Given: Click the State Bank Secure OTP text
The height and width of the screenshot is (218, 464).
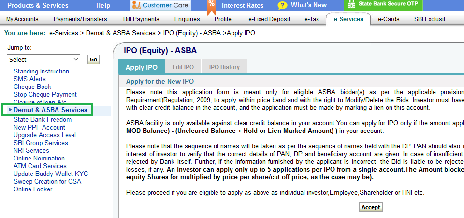Looking at the screenshot, I should (388, 4).
